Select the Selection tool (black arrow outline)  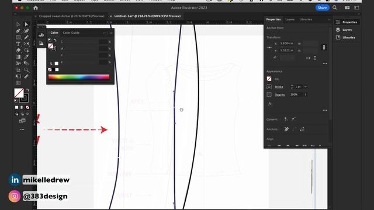(x=18, y=24)
